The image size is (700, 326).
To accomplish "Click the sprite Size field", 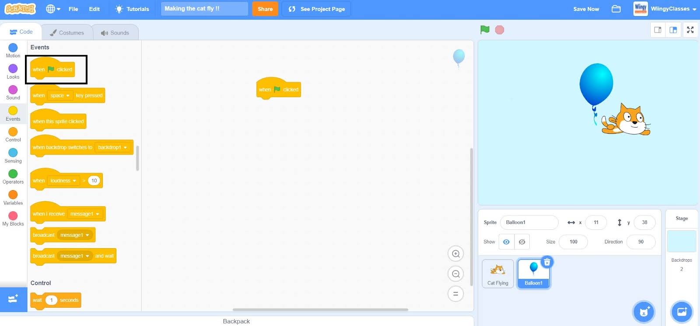I will 573,242.
